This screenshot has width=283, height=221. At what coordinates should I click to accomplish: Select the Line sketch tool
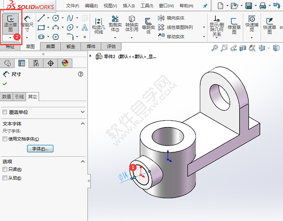[x=41, y=18]
